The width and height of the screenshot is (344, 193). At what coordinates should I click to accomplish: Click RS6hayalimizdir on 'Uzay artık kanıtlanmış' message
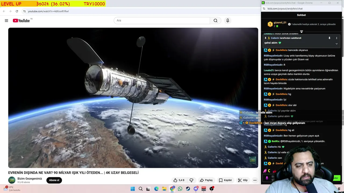click(x=273, y=56)
